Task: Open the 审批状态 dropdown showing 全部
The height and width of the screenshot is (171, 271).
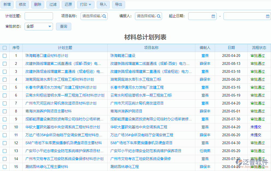Action: pyautogui.click(x=39, y=27)
